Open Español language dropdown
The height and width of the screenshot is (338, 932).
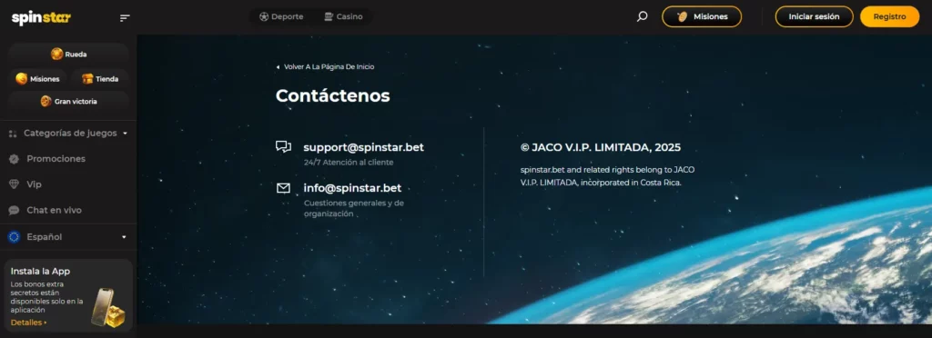point(68,236)
